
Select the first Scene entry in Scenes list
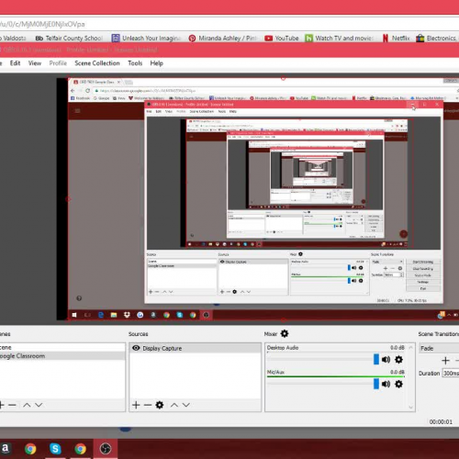tap(62, 347)
